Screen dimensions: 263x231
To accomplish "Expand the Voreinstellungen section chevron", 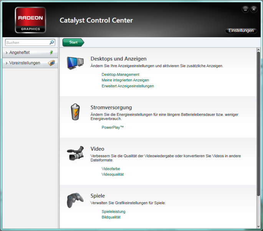I will pyautogui.click(x=7, y=63).
